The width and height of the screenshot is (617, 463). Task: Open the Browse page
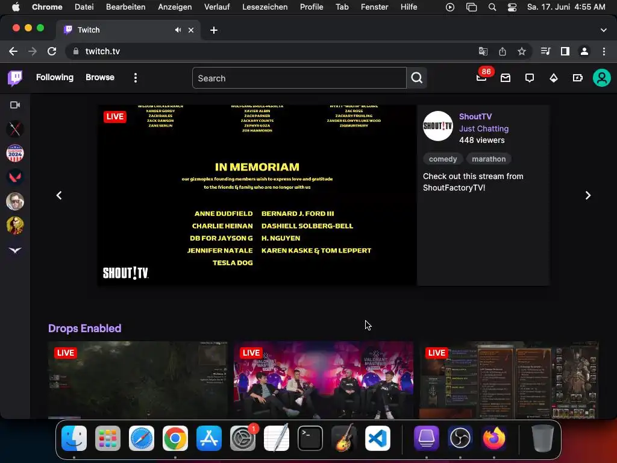click(100, 78)
